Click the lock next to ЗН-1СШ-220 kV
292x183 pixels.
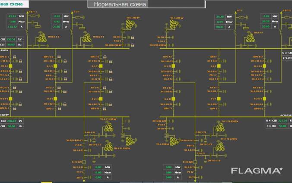tap(133, 45)
